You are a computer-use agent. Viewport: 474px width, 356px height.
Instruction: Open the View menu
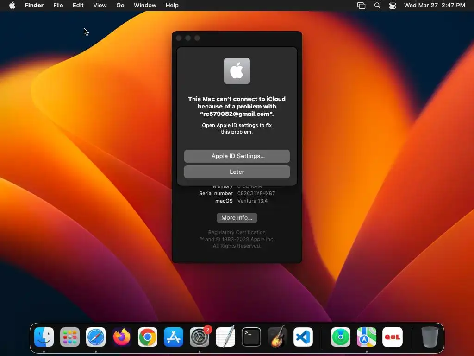[x=100, y=6]
